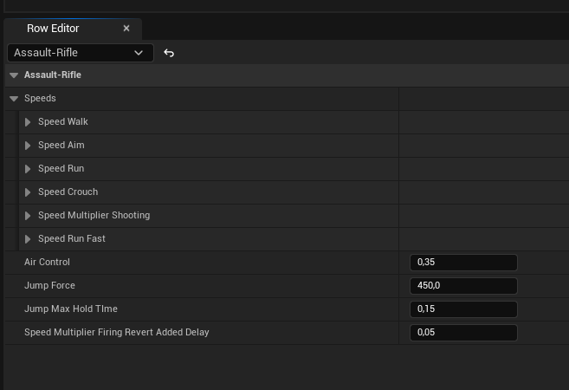Image resolution: width=569 pixels, height=390 pixels.
Task: Expand the Speed Run Fast property
Action: click(x=28, y=239)
